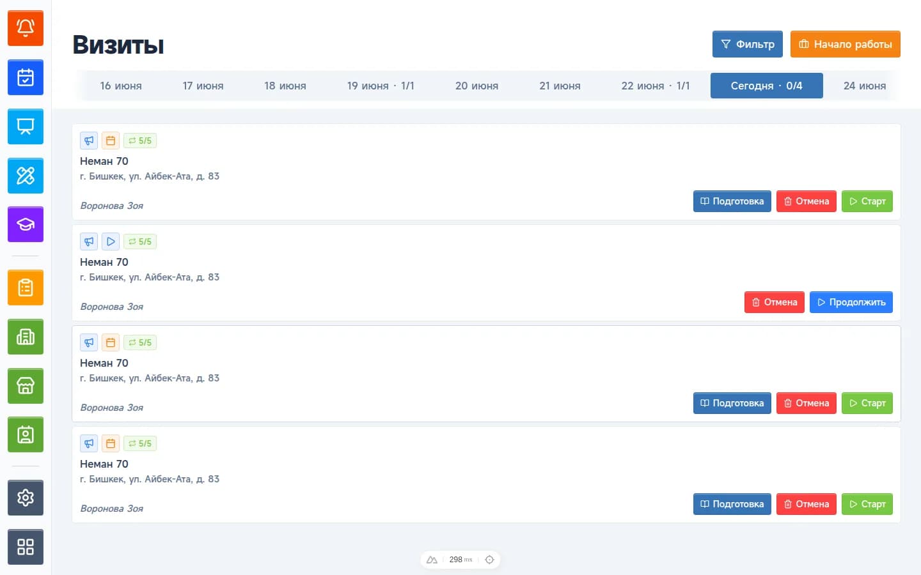Image resolution: width=921 pixels, height=575 pixels.
Task: Click orange calendar icon on third visit card
Action: click(x=111, y=342)
